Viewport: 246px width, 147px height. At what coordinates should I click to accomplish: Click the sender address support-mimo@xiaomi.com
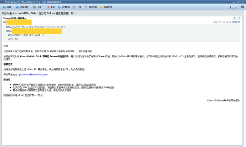pyautogui.click(x=51, y=27)
